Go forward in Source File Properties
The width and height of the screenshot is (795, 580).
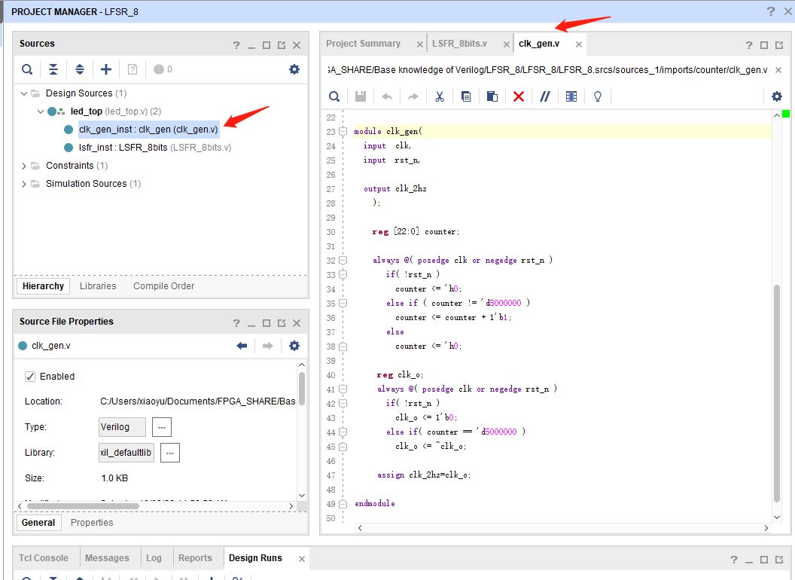pyautogui.click(x=268, y=346)
